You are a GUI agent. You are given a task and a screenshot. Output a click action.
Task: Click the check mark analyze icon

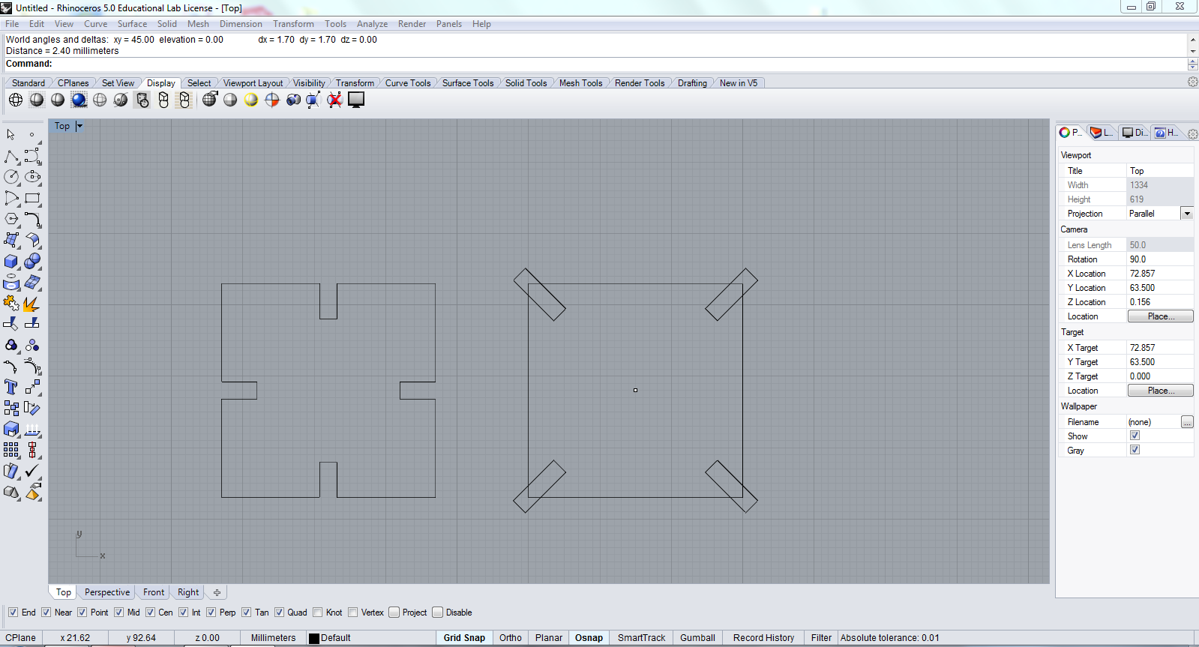point(32,471)
